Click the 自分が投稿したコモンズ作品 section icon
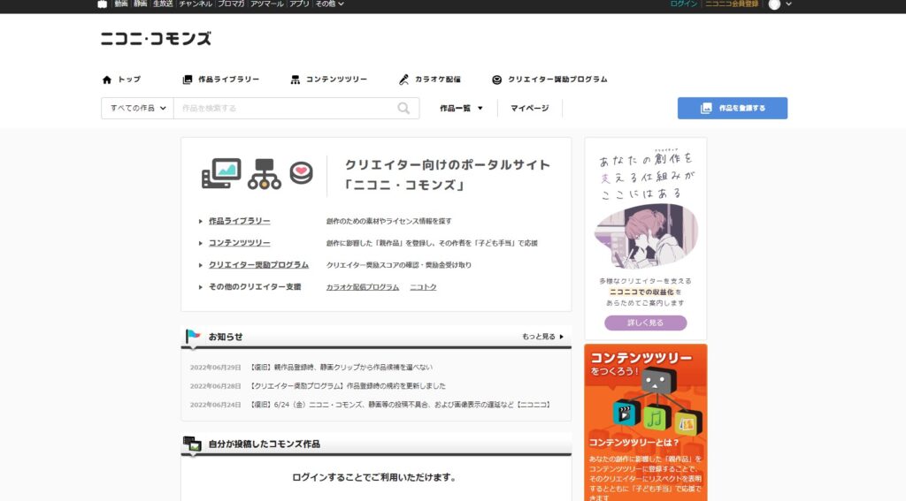This screenshot has width=906, height=501. 192,444
